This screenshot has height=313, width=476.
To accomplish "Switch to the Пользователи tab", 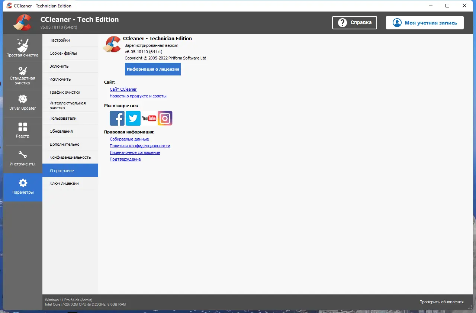I will click(x=70, y=118).
